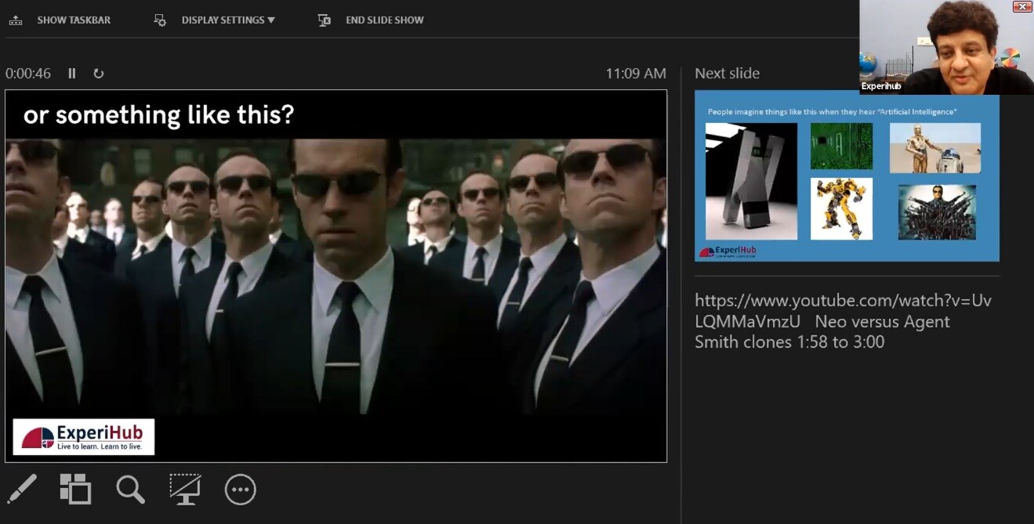
Task: Click the Next slide preview thumbnail
Action: pyautogui.click(x=847, y=178)
